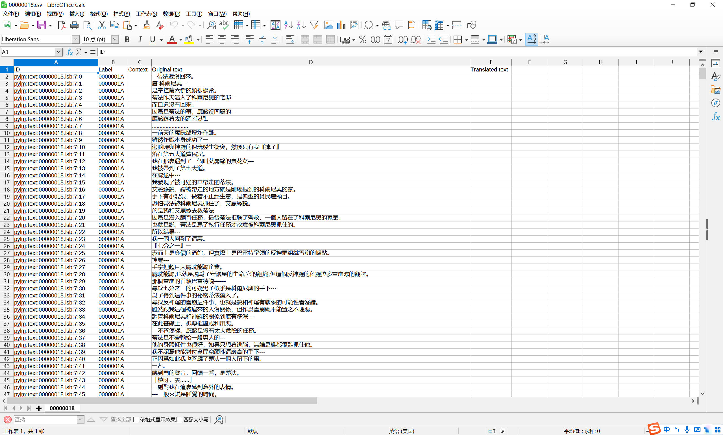Viewport: 723px width, 435px height.
Task: Export the spreadsheet directly as PDF
Action: pos(62,25)
